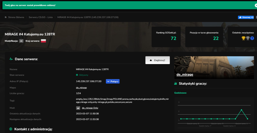This screenshot has height=133, width=257.
Task: Click the blue question mark trophy icon
Action: (x=252, y=38)
